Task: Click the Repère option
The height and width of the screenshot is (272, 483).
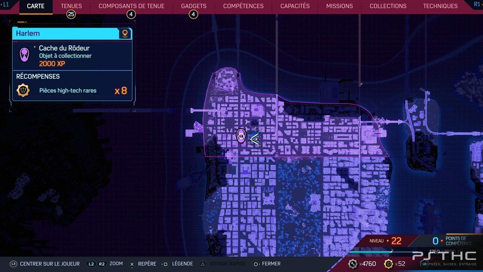Action: coord(147,264)
